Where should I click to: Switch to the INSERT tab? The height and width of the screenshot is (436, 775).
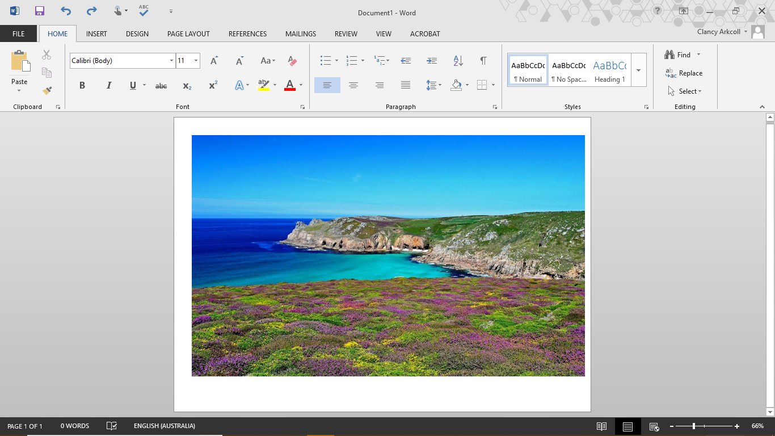point(96,34)
